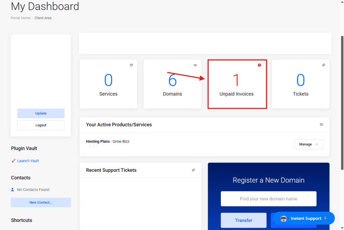Select the Client Area breadcrumb
The width and height of the screenshot is (344, 230).
coord(43,18)
